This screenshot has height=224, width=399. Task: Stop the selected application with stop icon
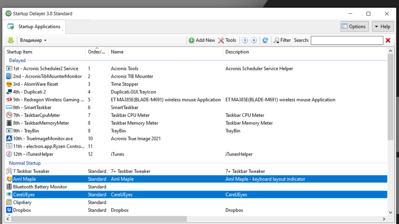point(254,40)
